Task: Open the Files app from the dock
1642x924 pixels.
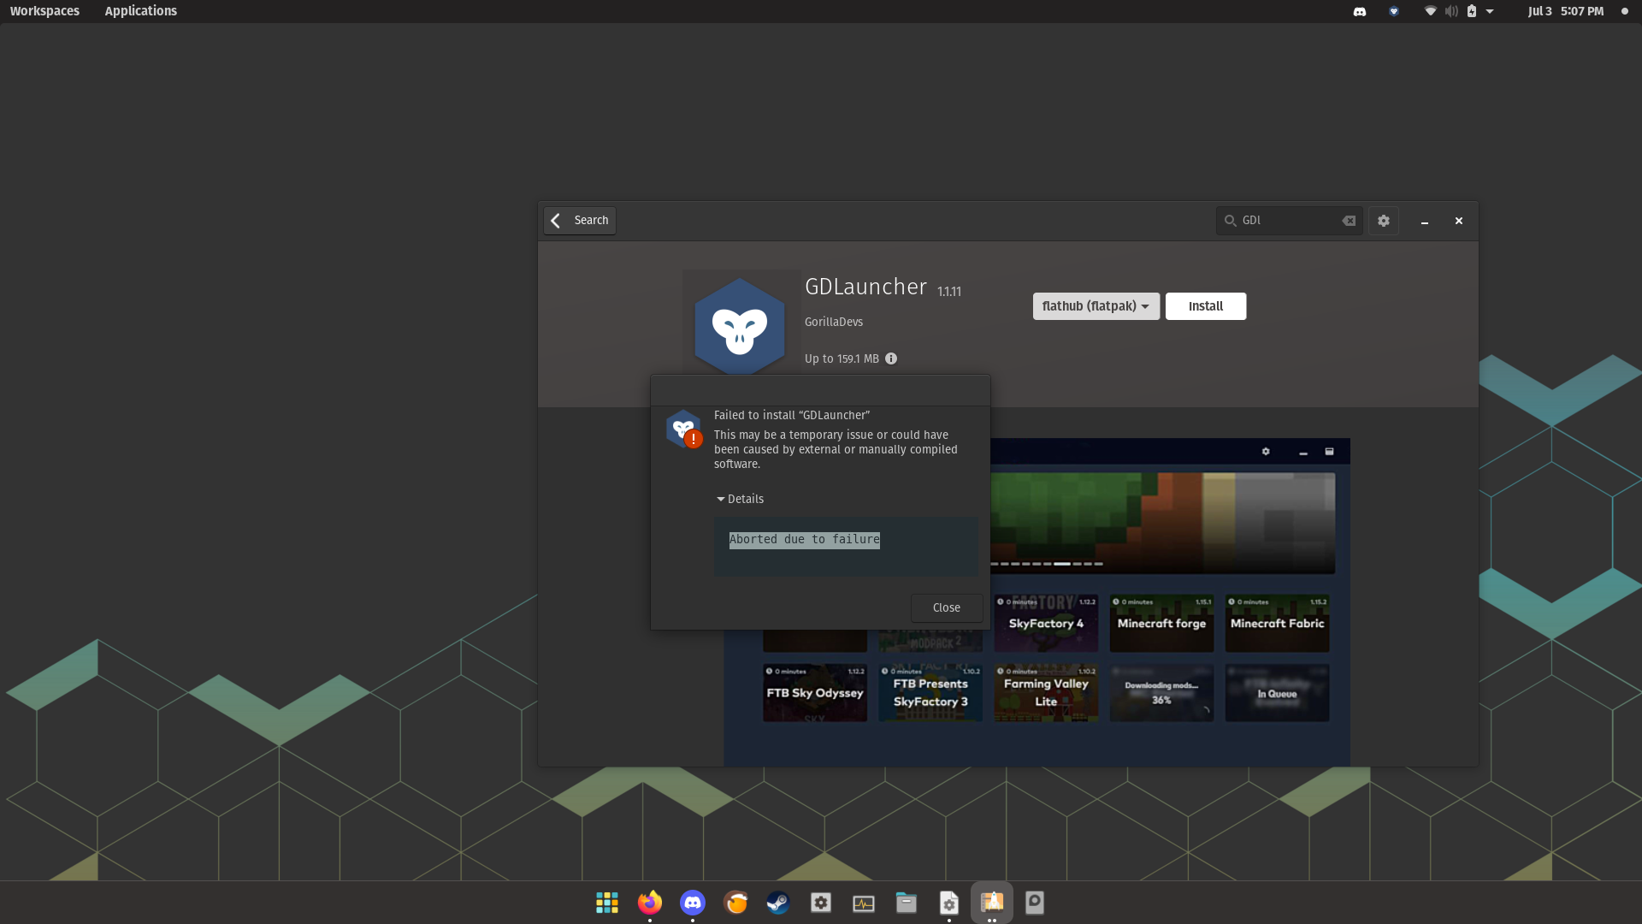Action: [906, 903]
